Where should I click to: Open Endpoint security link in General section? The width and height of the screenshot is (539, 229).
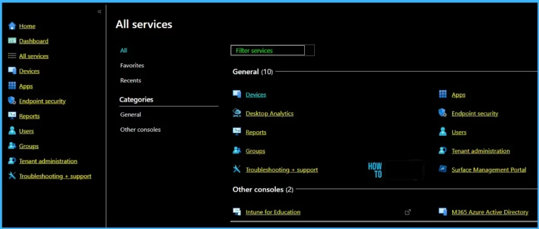(475, 113)
